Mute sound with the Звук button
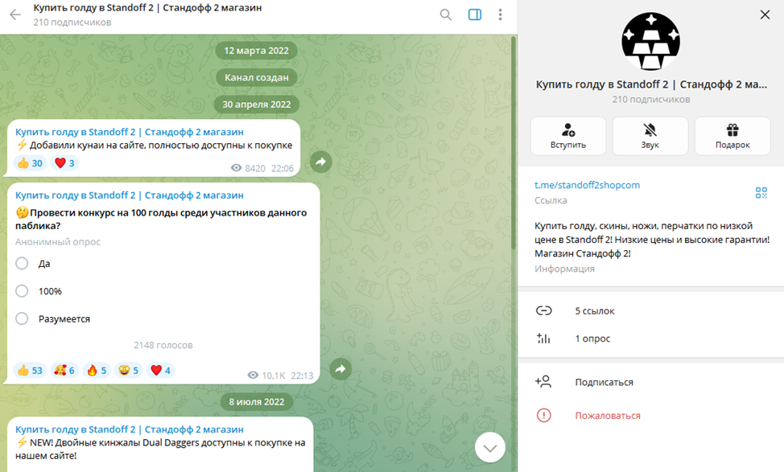This screenshot has height=472, width=784. pos(650,136)
